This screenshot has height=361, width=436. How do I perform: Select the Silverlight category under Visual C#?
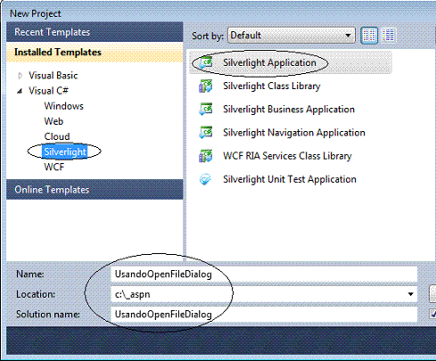[65, 152]
